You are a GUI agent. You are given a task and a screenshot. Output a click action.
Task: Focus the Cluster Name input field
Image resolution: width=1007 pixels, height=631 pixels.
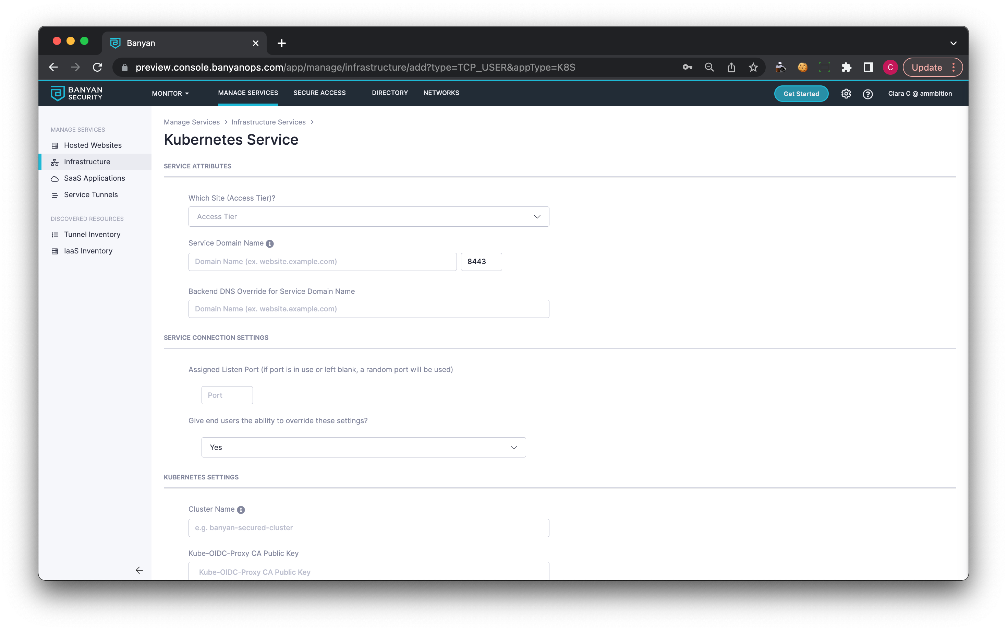pos(368,527)
